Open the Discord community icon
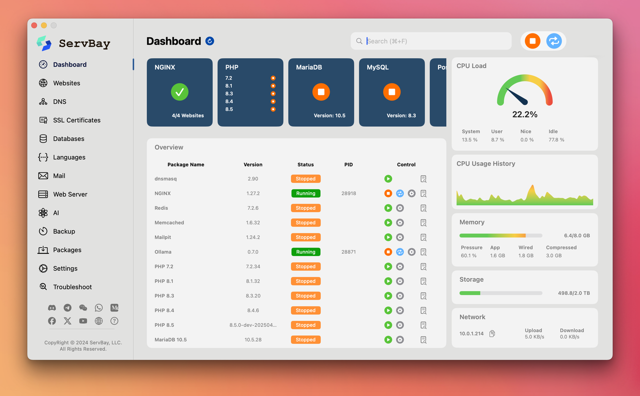This screenshot has width=640, height=396. point(51,307)
